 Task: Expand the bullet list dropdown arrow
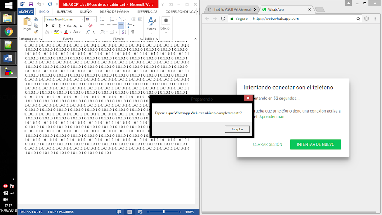point(107,19)
